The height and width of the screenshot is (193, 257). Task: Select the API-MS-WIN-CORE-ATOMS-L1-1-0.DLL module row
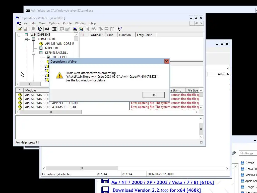click(107, 107)
